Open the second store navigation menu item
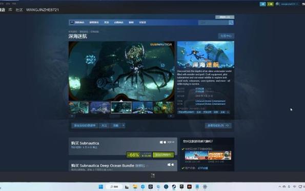305x191 pixels. pyautogui.click(x=94, y=23)
